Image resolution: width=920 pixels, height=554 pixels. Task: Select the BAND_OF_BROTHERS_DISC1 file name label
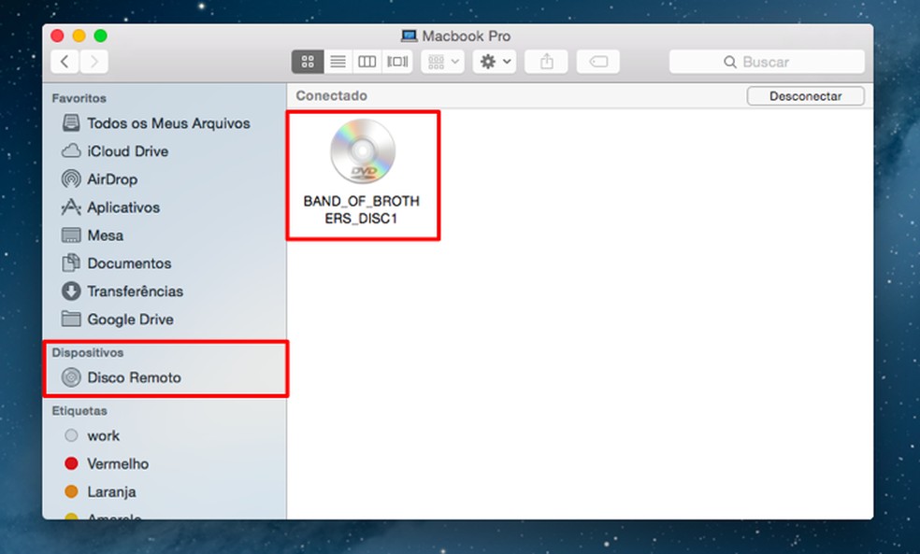tap(362, 210)
